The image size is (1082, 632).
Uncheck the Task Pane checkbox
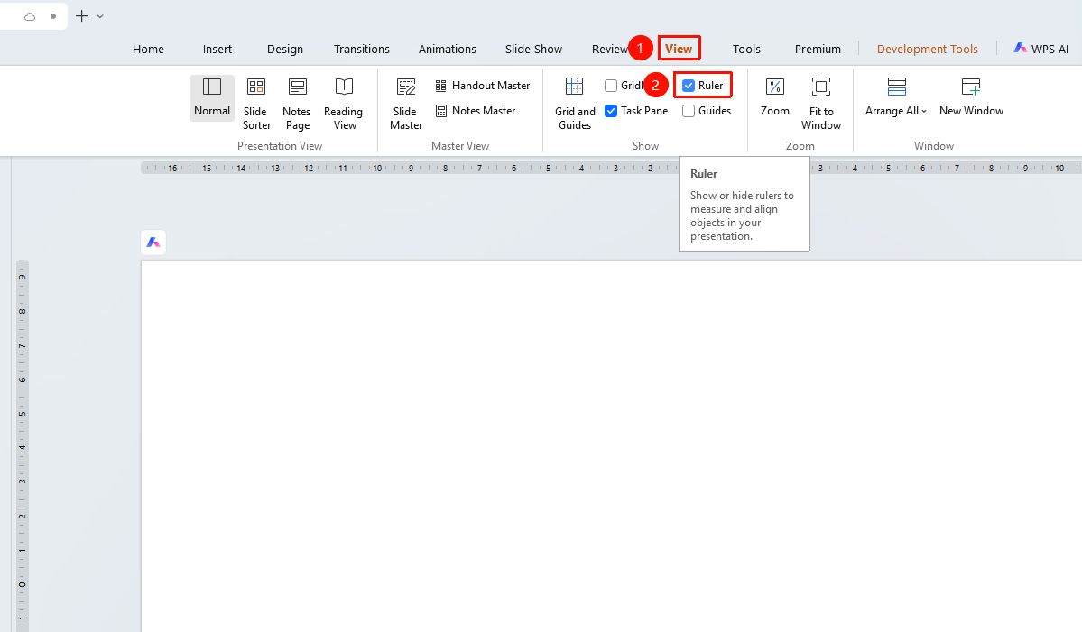pyautogui.click(x=611, y=111)
